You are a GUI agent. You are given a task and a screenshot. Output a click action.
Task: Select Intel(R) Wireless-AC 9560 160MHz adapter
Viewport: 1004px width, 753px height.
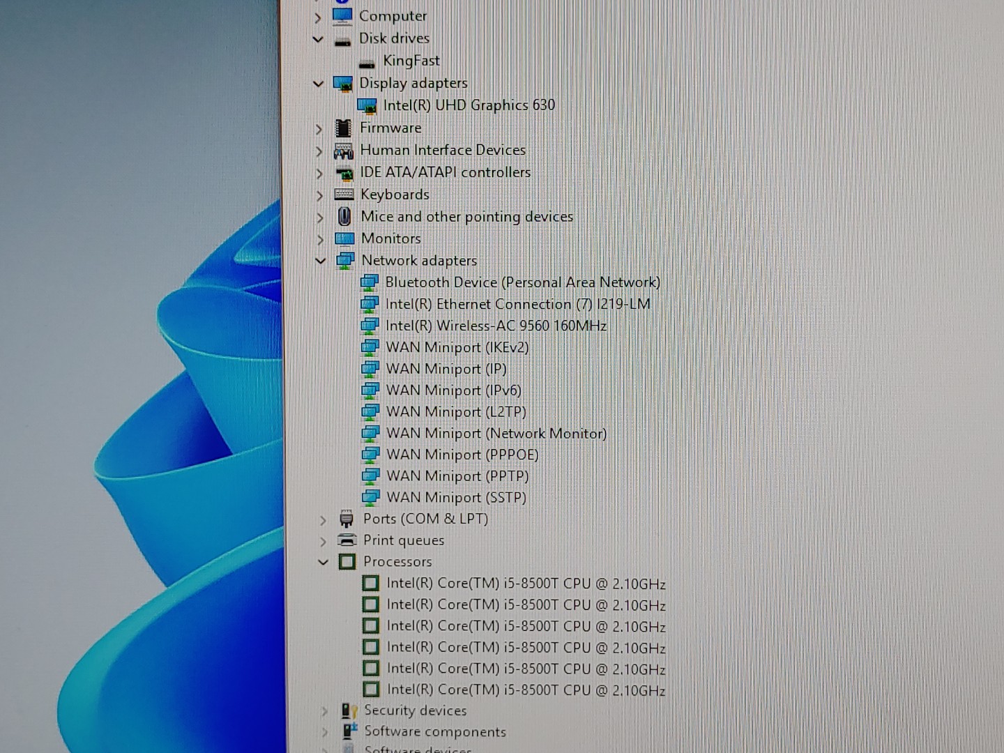496,326
